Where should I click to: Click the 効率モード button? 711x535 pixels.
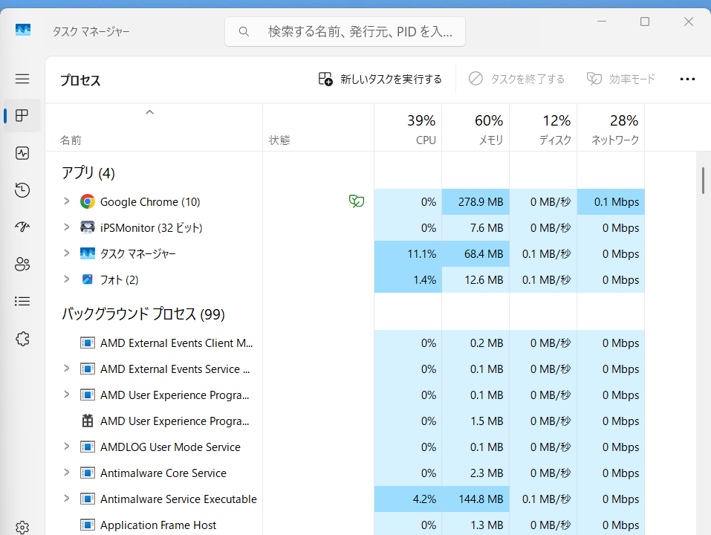coord(621,79)
